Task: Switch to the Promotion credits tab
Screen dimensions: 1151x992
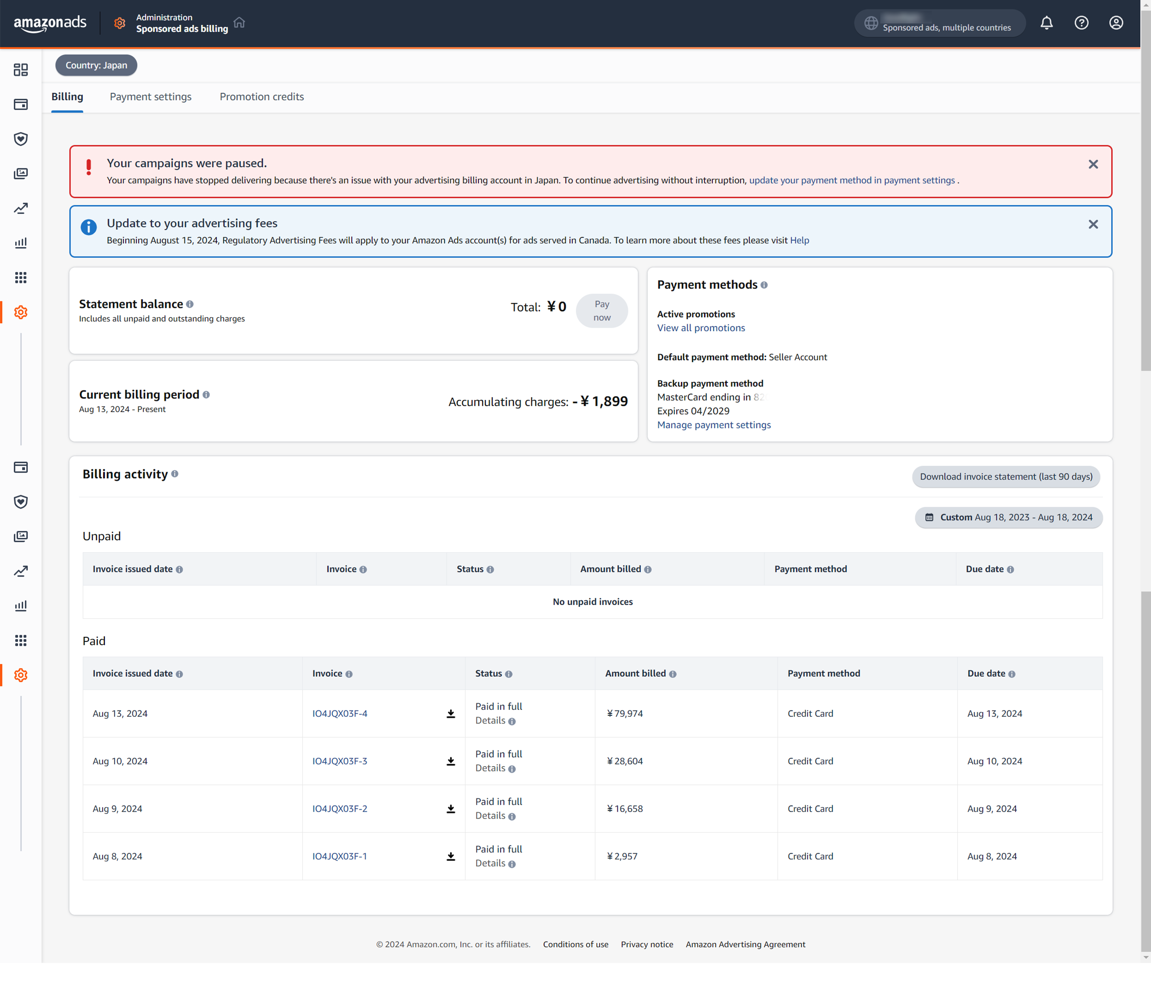Action: click(262, 97)
